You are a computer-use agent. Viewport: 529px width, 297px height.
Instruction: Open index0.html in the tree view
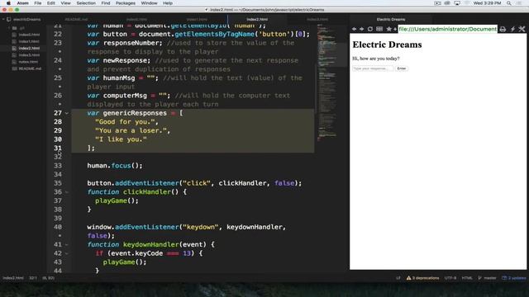pyautogui.click(x=29, y=35)
